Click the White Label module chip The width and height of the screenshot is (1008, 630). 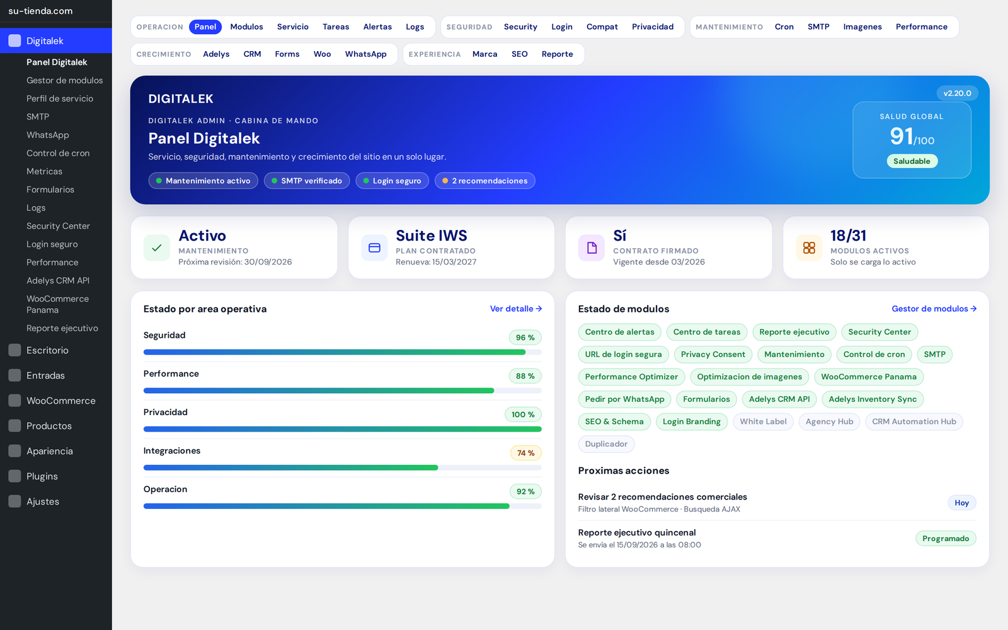pyautogui.click(x=763, y=421)
